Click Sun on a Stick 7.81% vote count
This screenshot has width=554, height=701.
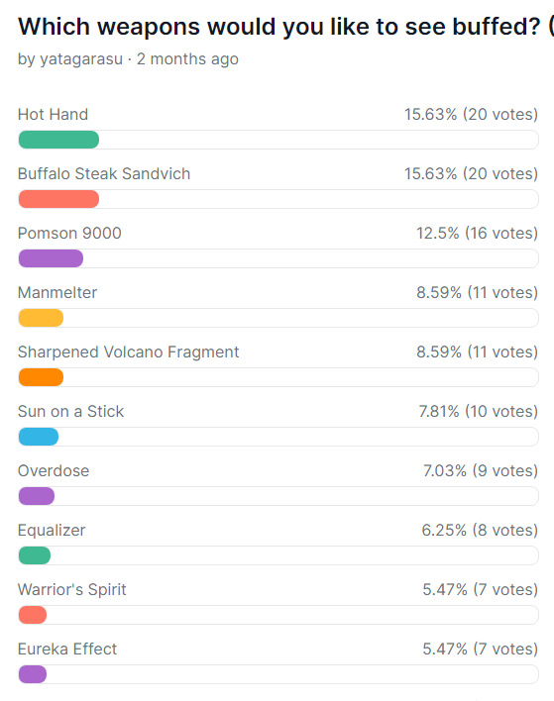[x=478, y=412]
